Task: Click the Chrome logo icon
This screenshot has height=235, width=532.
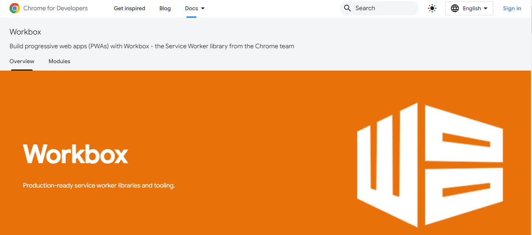Action: [x=15, y=8]
